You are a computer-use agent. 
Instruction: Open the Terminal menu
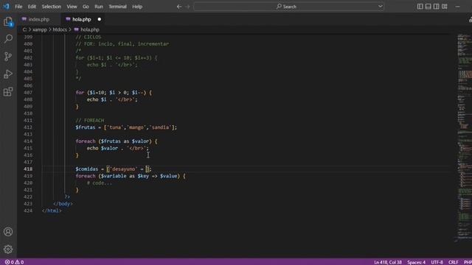coord(117,7)
